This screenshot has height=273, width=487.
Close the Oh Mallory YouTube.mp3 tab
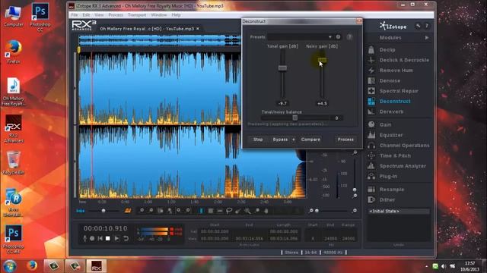pos(198,29)
